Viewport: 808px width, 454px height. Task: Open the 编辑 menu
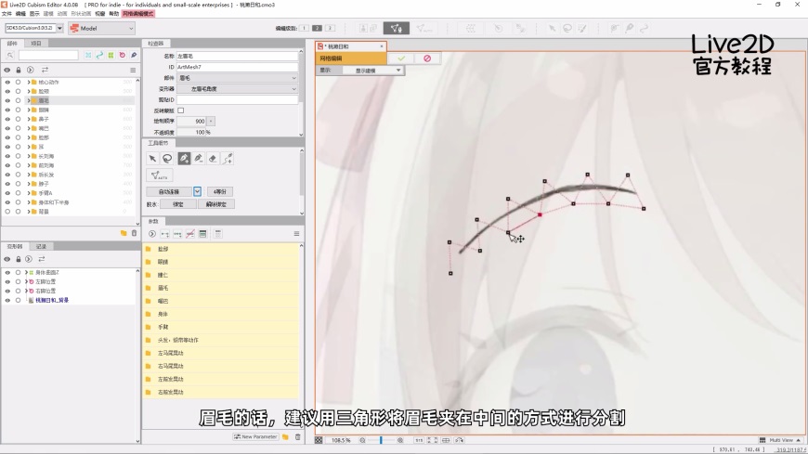(20, 13)
